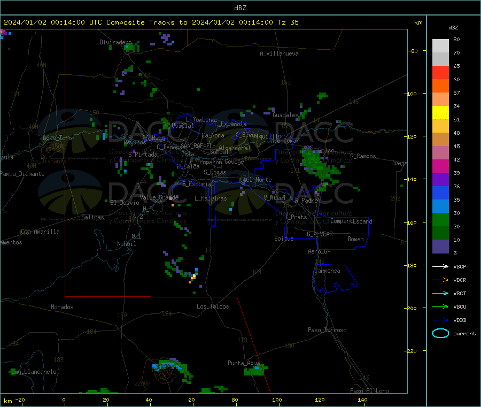Image resolution: width=481 pixels, height=407 pixels.
Task: Click the '-20' tick on bottom km axis
Action: pos(20,400)
